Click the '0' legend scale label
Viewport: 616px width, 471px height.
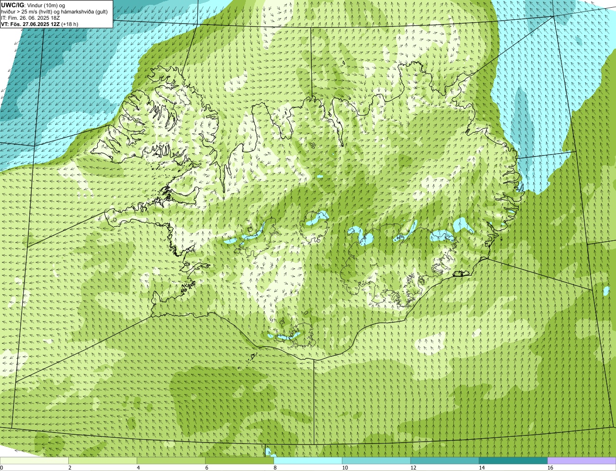coord(2,468)
